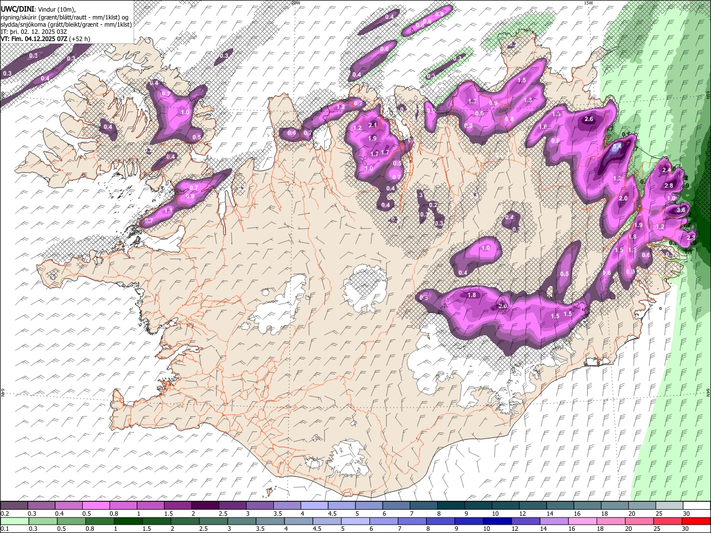Click the 2.4 precipitation value on map
Image resolution: width=711 pixels, height=533 pixels.
point(667,170)
